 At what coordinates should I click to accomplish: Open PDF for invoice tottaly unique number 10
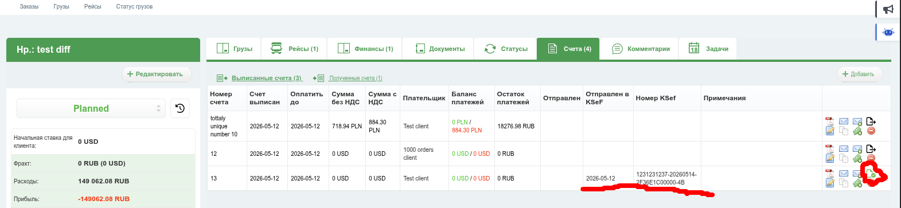pyautogui.click(x=829, y=121)
